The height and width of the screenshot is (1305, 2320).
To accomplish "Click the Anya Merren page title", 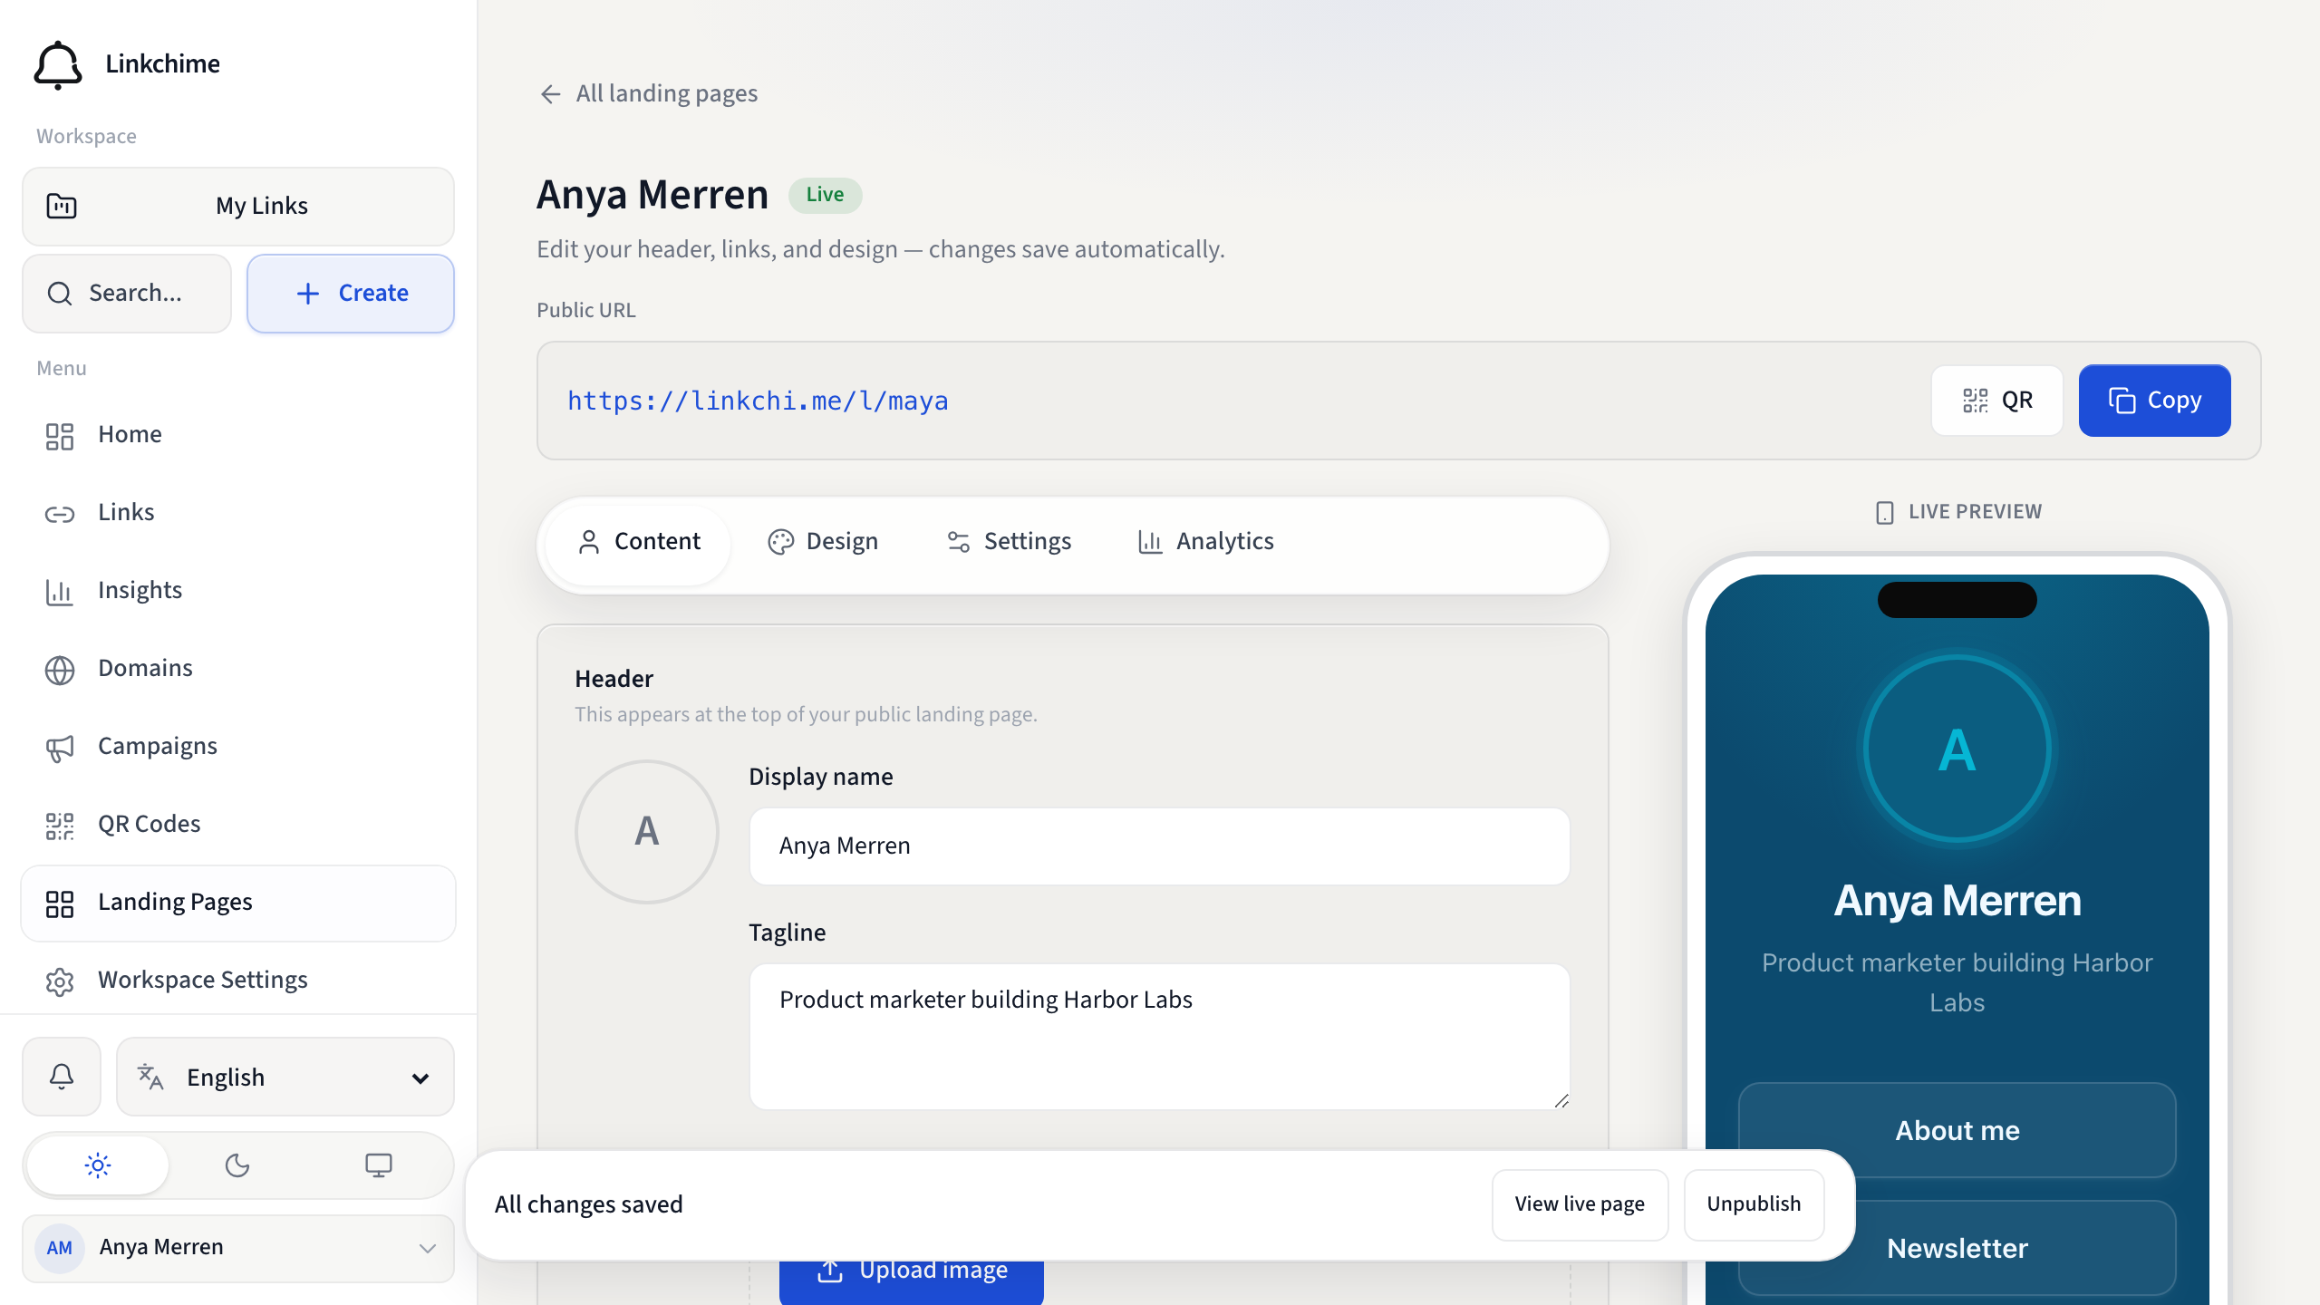I will tap(652, 195).
